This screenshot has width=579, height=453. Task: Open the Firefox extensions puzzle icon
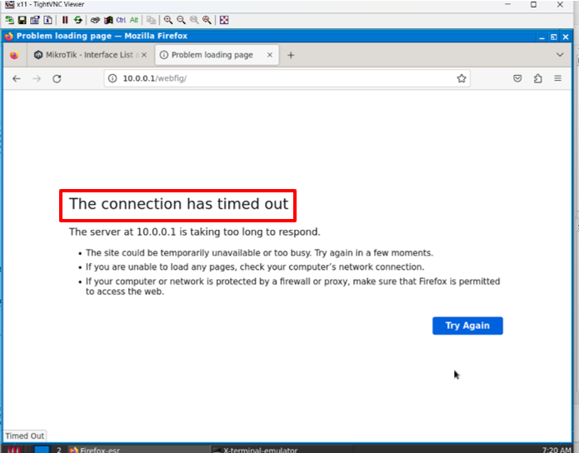537,78
